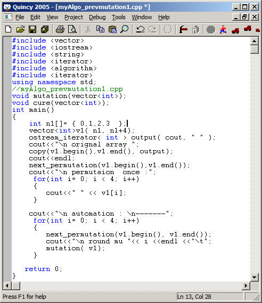
Task: Paste clipboard using the paste icon
Action: pos(112,29)
